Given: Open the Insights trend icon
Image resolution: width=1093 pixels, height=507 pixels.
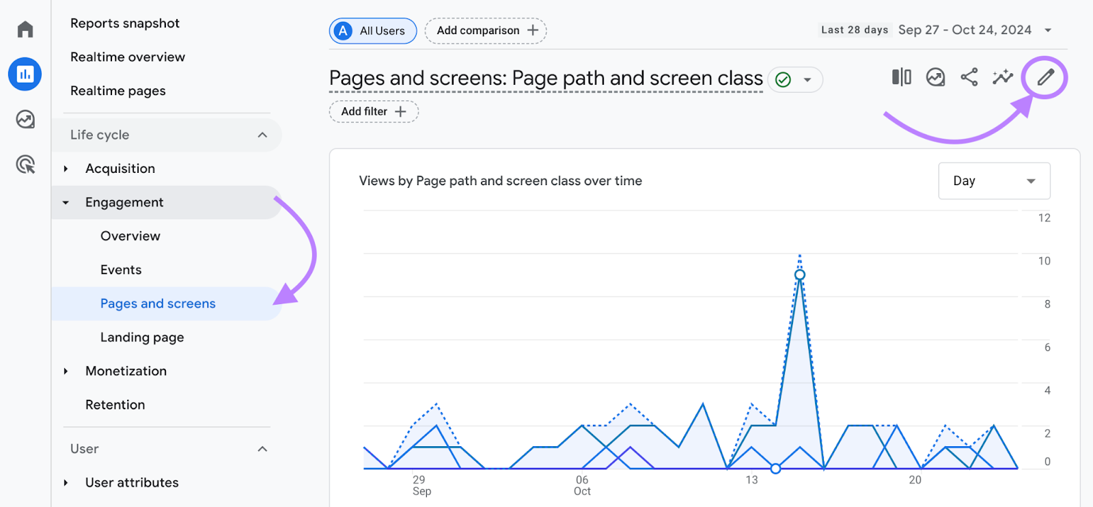Looking at the screenshot, I should [935, 77].
